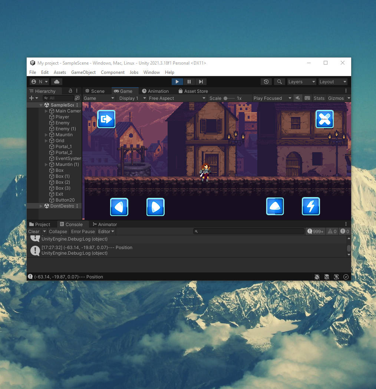
Task: Switch to the Animation tab
Action: point(155,91)
